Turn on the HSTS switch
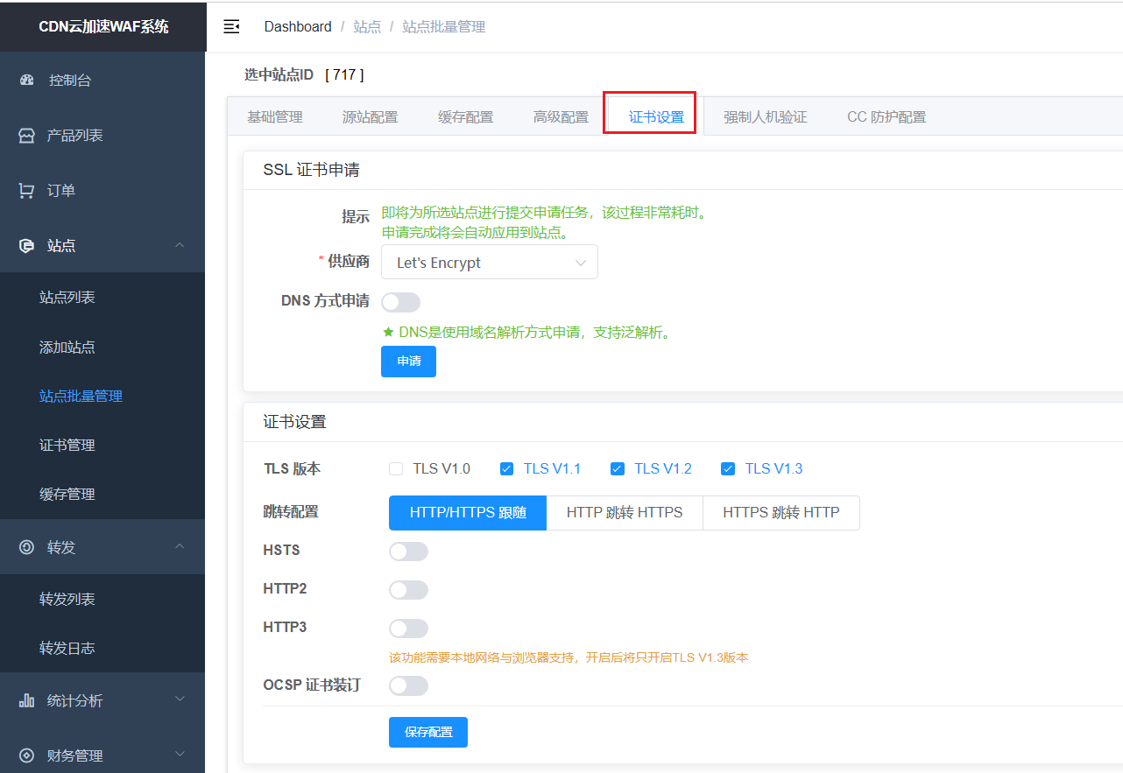1123x773 pixels. [408, 552]
